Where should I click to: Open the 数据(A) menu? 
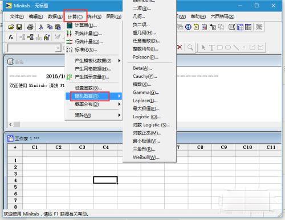point(55,16)
